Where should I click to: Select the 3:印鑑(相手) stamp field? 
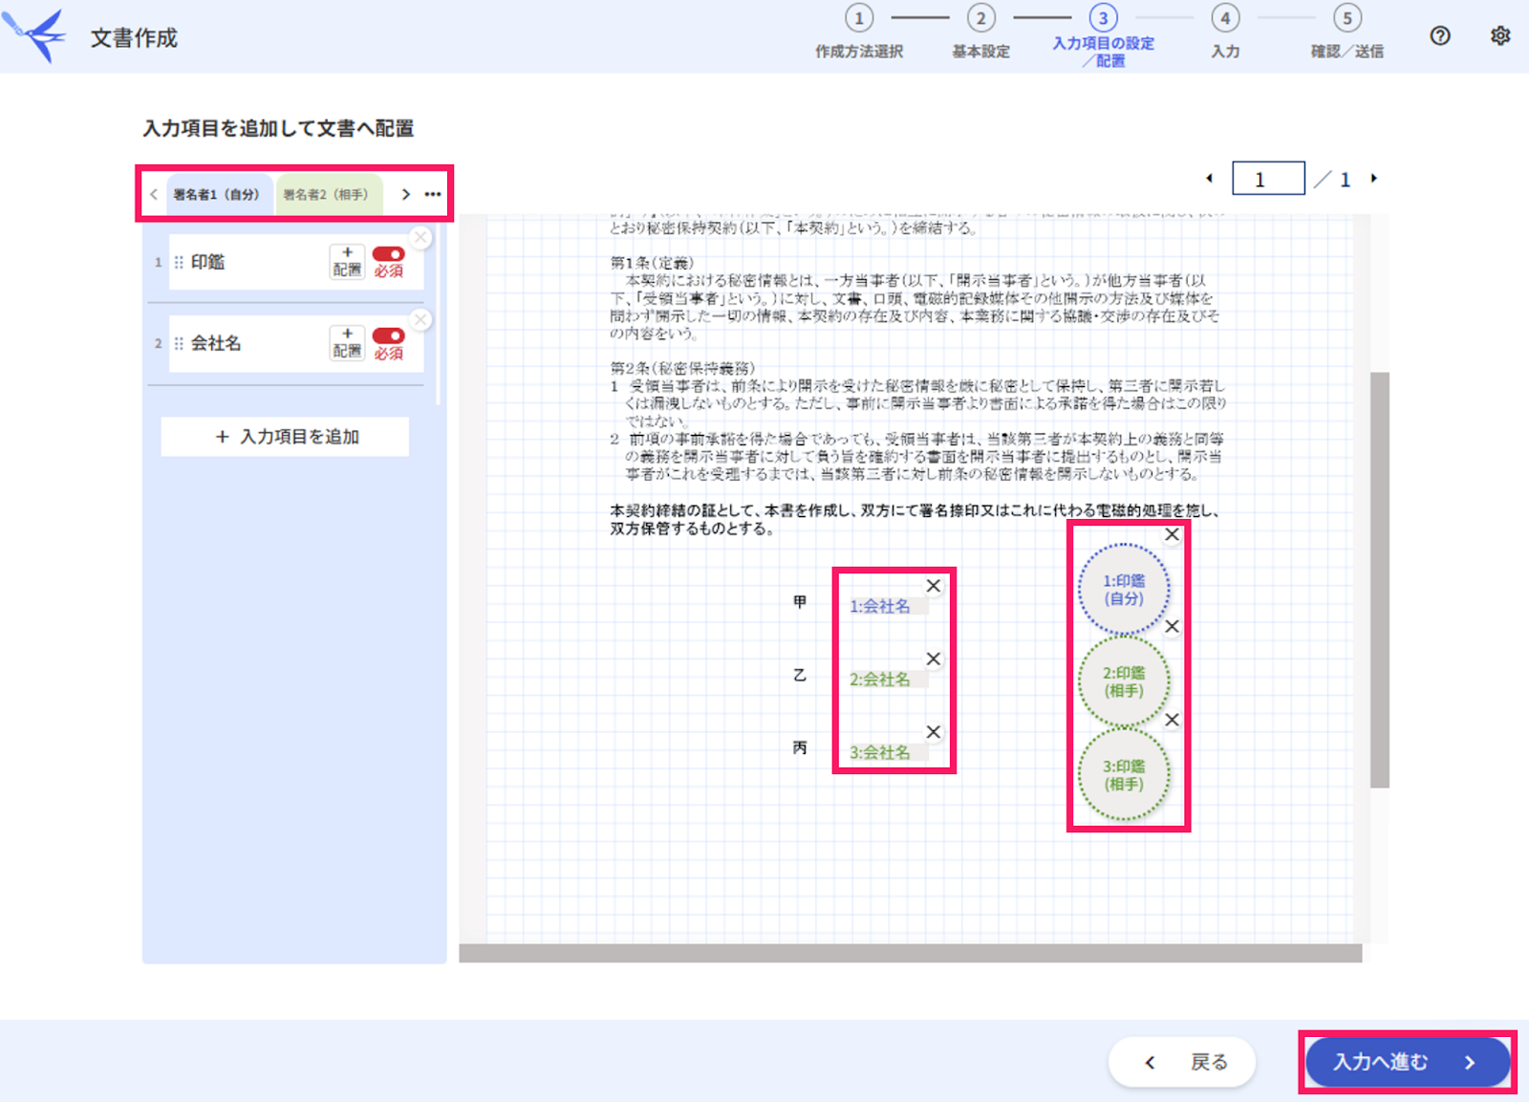point(1124,775)
